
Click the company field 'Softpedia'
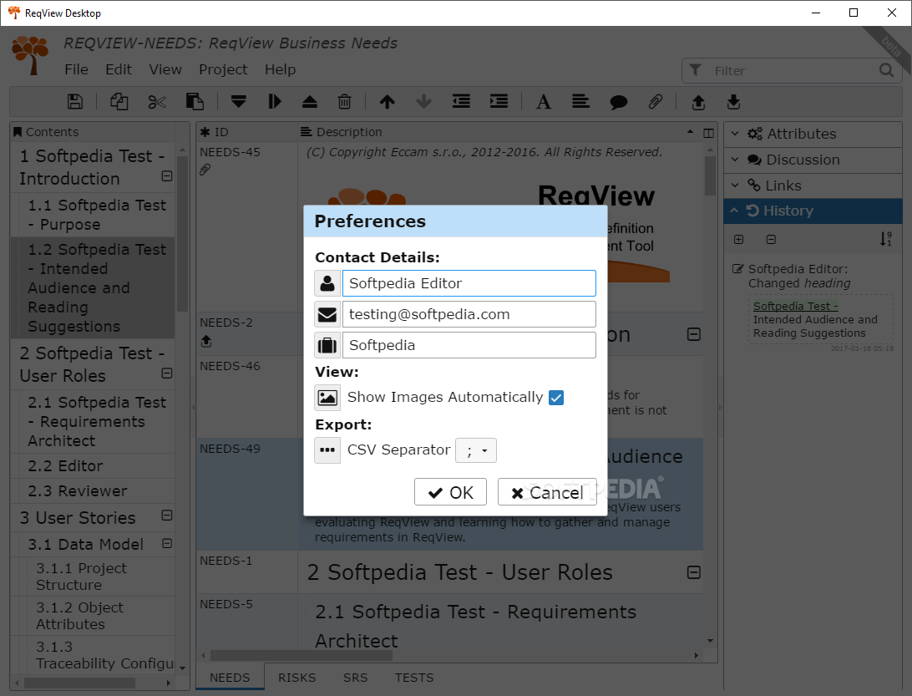click(x=469, y=345)
